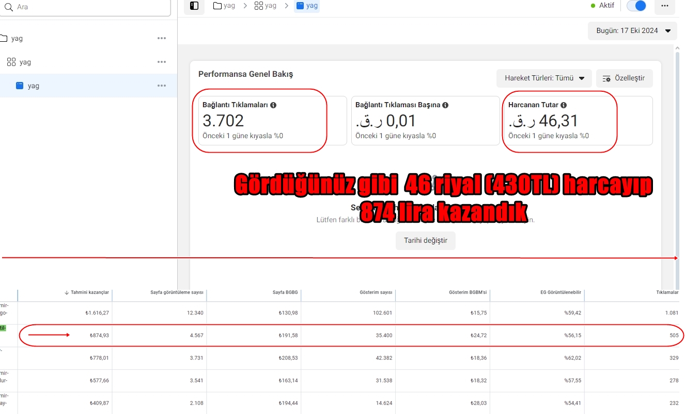Click the info icon beside Harcanan Tutar
Viewport: 685px width, 414px height.
[564, 105]
